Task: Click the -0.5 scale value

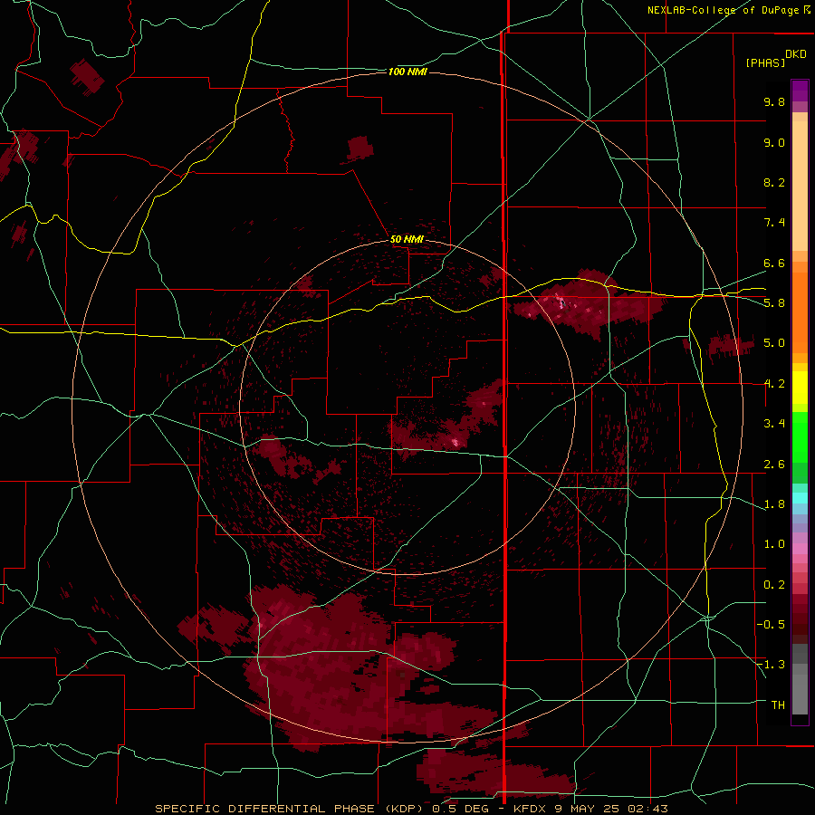Action: [772, 625]
